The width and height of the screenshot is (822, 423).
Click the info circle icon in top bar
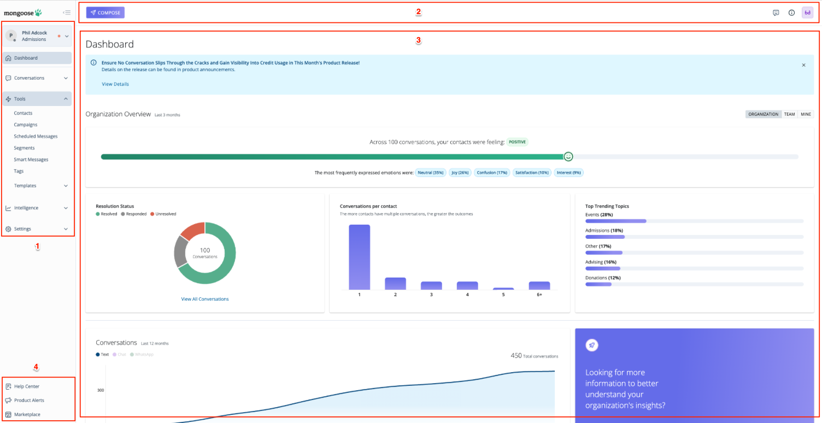[791, 13]
